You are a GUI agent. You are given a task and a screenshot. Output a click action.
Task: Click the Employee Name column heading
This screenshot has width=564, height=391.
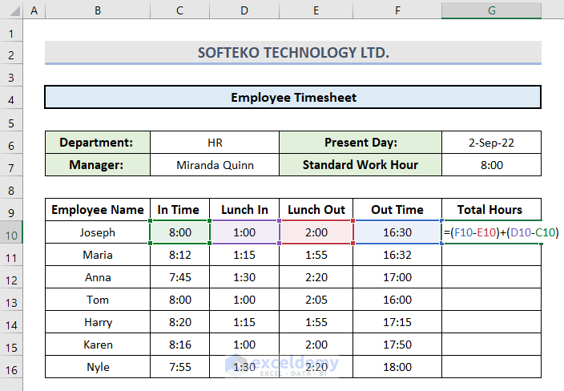(x=98, y=209)
